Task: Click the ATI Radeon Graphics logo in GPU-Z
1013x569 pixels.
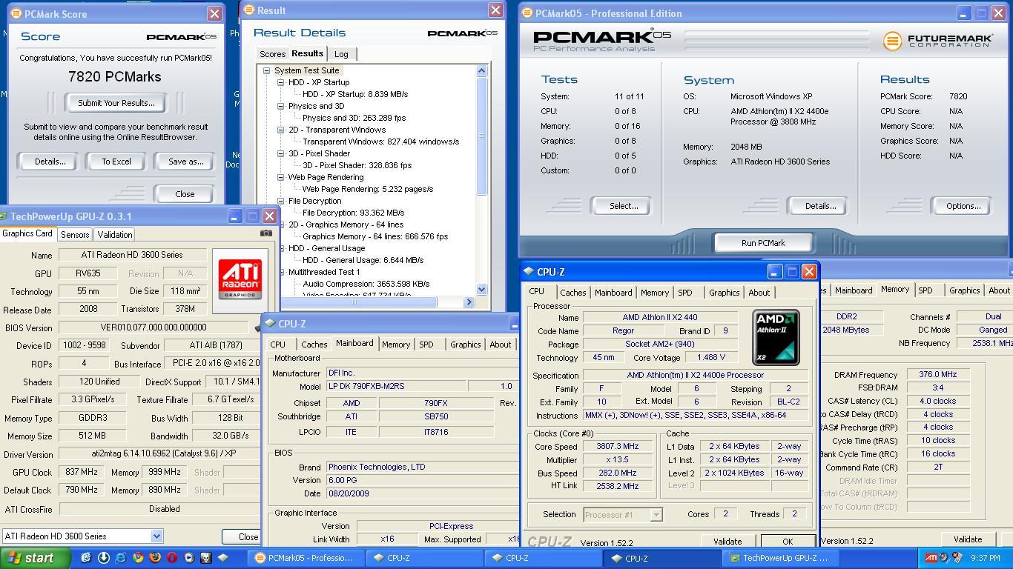Action: click(240, 279)
